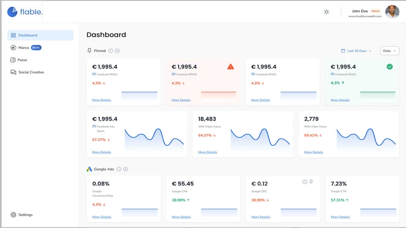406x228 pixels.
Task: Click the Pinned section label
Action: (99, 51)
